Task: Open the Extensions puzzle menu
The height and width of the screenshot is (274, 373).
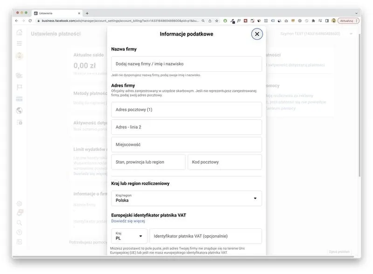Action: [x=313, y=21]
